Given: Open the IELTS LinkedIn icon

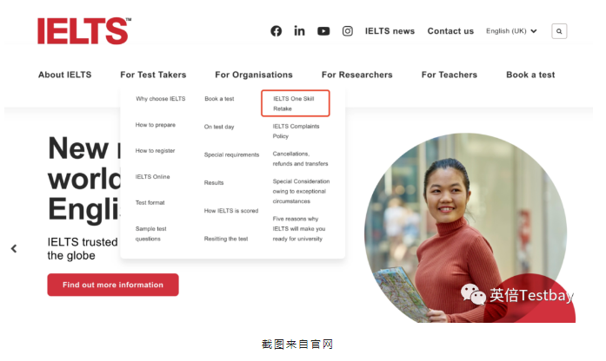Looking at the screenshot, I should tap(299, 31).
